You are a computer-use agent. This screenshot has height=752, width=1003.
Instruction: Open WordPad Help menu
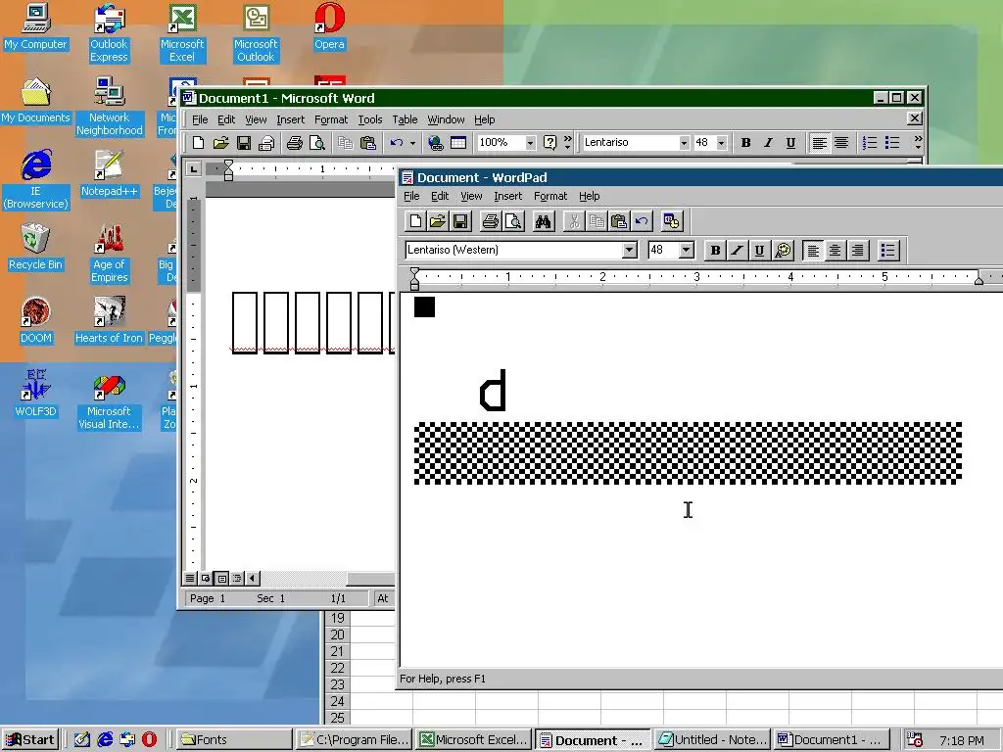click(589, 196)
